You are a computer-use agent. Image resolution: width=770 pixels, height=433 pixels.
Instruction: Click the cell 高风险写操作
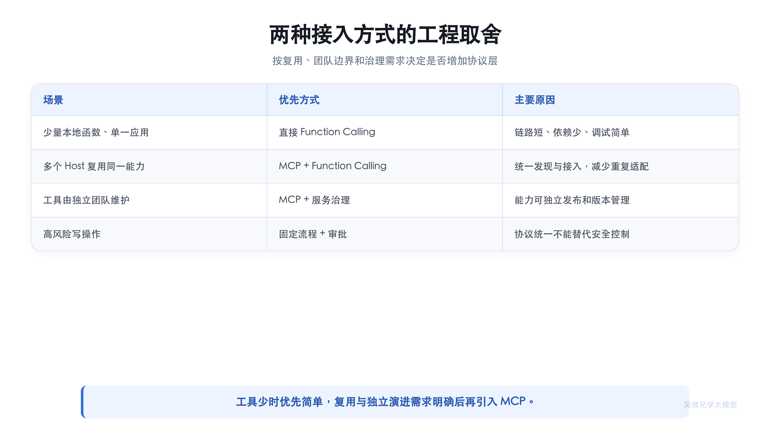tap(149, 234)
